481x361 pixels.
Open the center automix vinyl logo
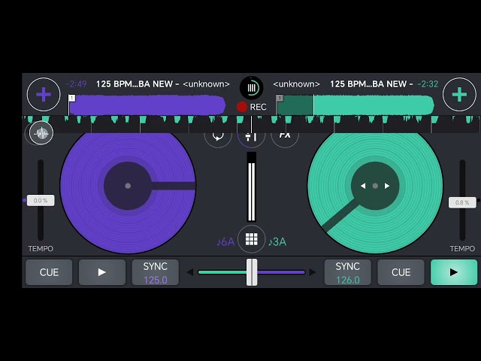[x=251, y=88]
